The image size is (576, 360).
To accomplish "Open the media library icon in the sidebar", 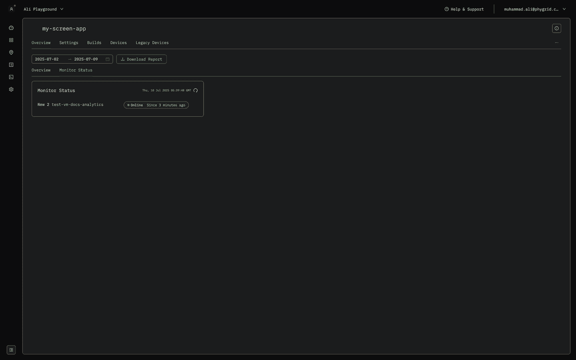I will [11, 77].
